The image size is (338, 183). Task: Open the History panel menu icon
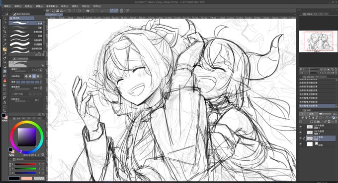coord(301,77)
